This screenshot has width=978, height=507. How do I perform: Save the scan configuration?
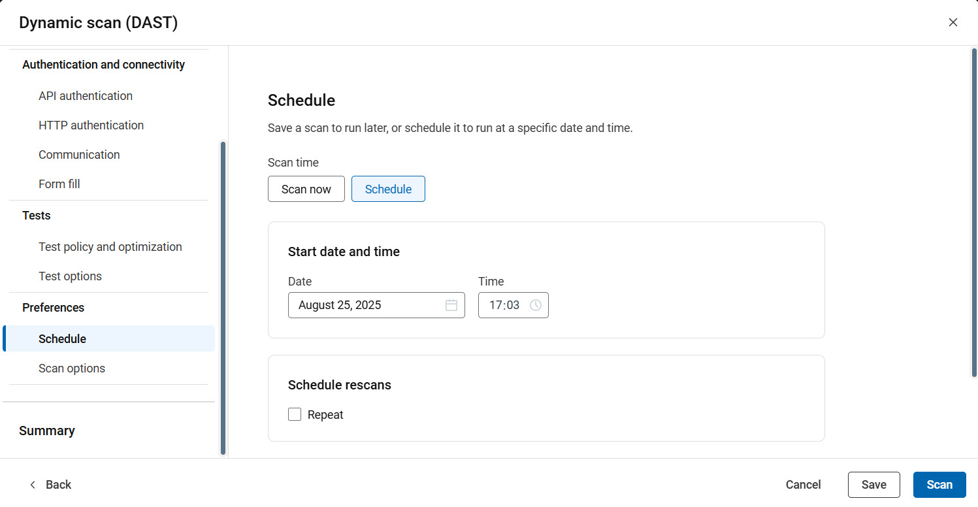pyautogui.click(x=873, y=484)
